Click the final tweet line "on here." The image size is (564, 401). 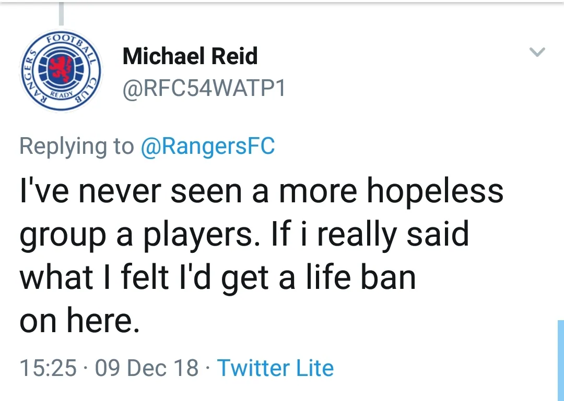[x=80, y=320]
